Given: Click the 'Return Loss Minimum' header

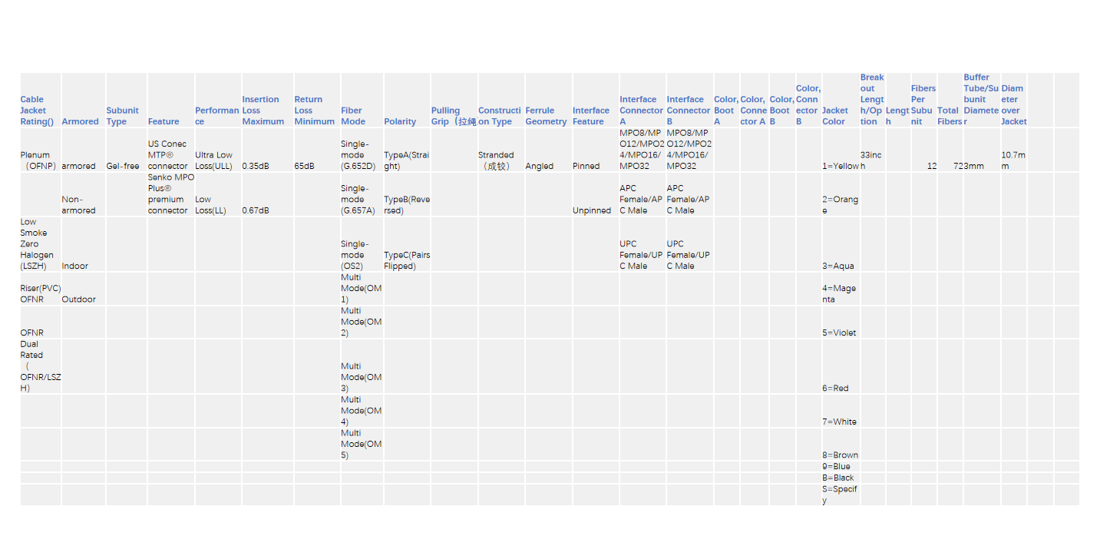Looking at the screenshot, I should 317,100.
